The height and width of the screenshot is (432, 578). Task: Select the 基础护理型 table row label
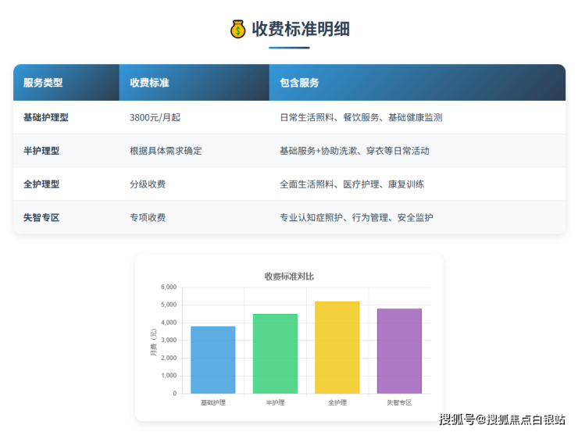point(46,117)
